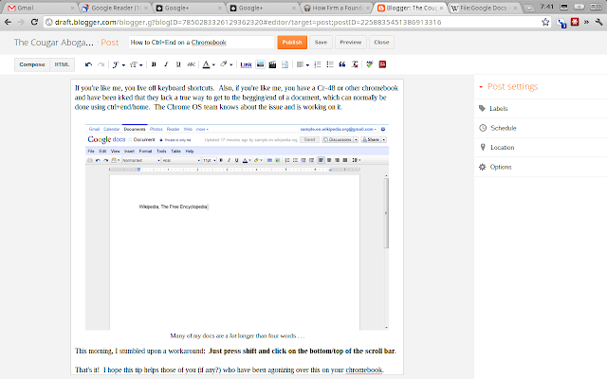Toggle strikethrough formatting

191,64
